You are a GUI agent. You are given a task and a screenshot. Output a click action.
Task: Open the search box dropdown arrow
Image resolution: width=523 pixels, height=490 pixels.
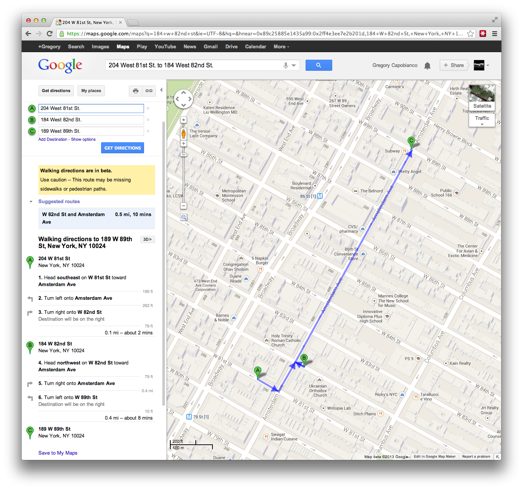[x=294, y=65]
